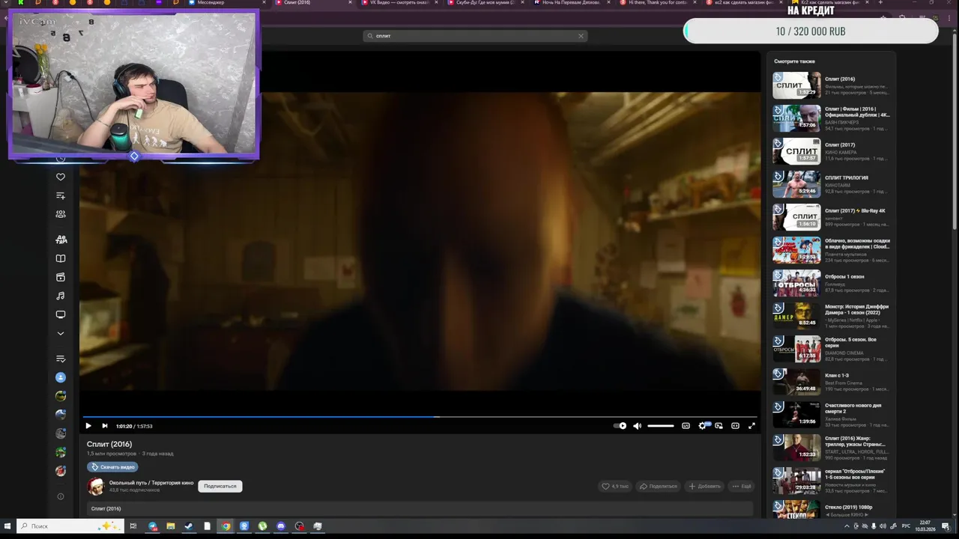The image size is (959, 539).
Task: Switch to 'VK Видео — смотреть онлайн' tab
Action: 397,3
